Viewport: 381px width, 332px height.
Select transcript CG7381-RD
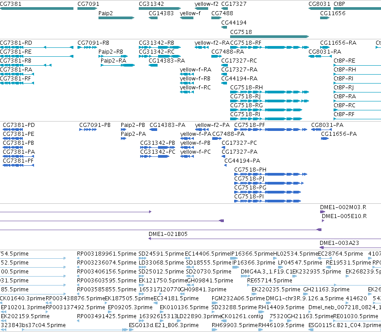16,43
